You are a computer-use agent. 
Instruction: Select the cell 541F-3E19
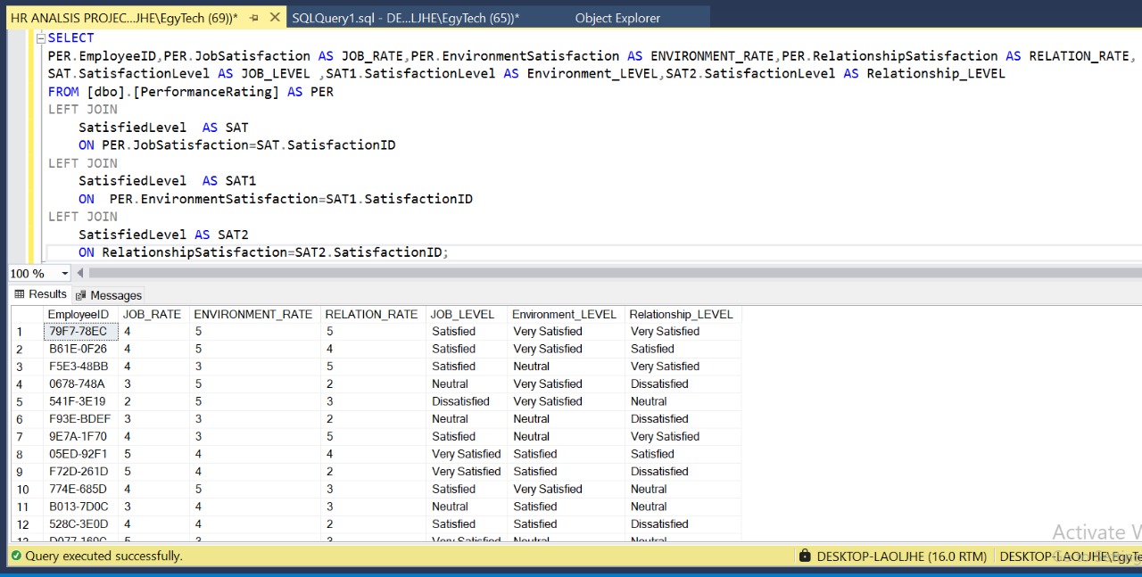point(80,401)
